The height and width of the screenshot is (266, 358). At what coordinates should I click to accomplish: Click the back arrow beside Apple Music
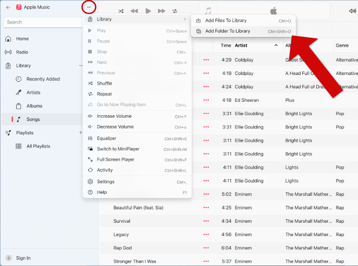tap(9, 7)
